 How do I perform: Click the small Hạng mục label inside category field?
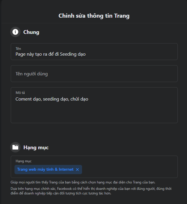23,161
